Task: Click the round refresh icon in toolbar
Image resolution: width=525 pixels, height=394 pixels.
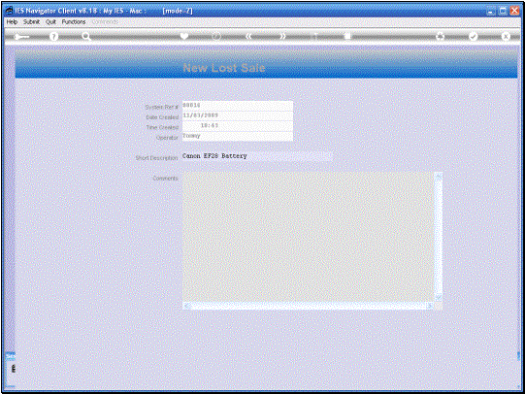Action: (216, 36)
